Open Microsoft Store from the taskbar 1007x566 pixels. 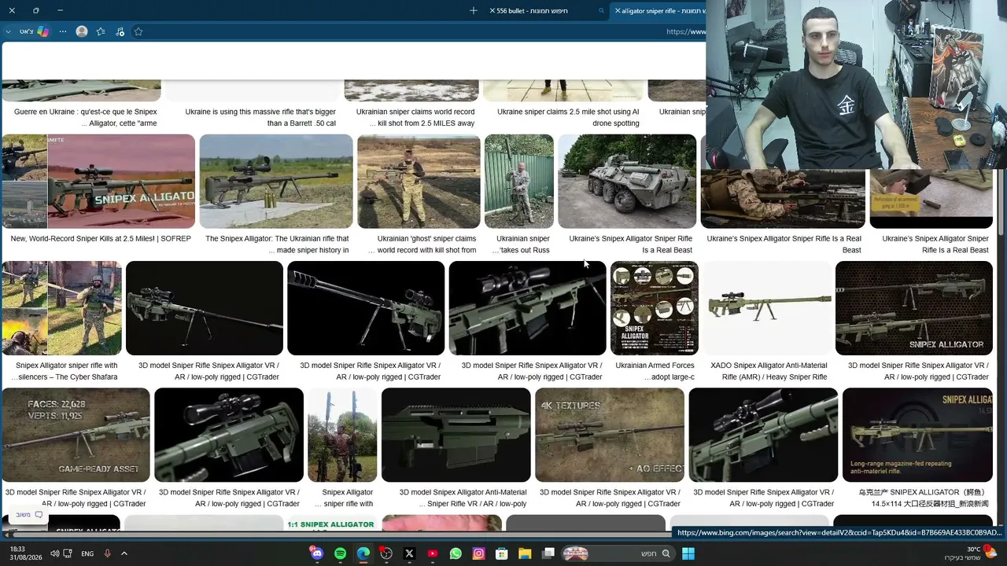pyautogui.click(x=501, y=553)
